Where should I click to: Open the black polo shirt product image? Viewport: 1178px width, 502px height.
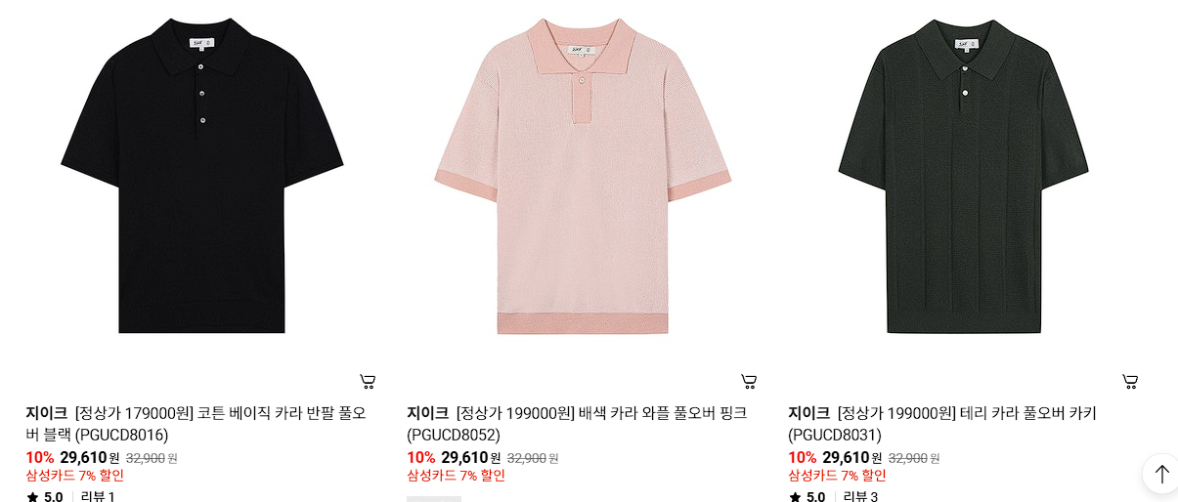tap(202, 176)
